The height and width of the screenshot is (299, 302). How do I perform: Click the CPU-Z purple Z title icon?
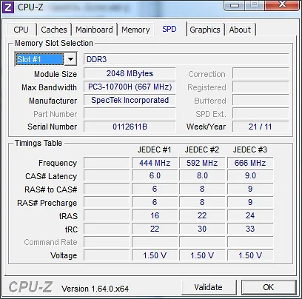point(7,7)
